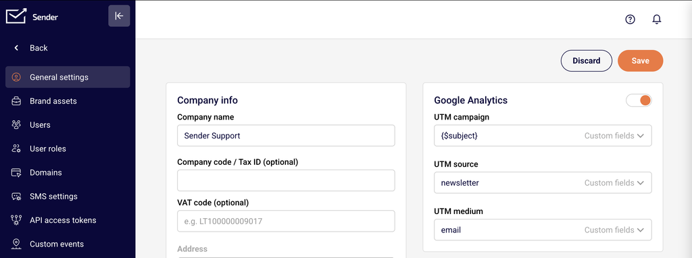Click the Sender envelope logo
Image resolution: width=692 pixels, height=258 pixels.
pyautogui.click(x=16, y=16)
